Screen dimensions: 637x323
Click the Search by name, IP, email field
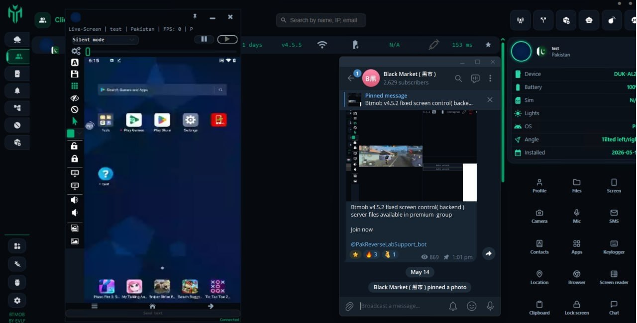321,20
